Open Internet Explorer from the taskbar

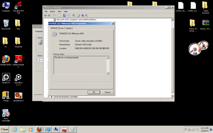[14, 130]
